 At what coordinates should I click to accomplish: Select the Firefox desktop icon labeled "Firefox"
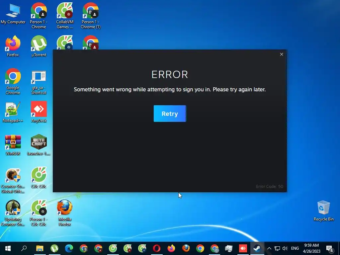[x=13, y=46]
